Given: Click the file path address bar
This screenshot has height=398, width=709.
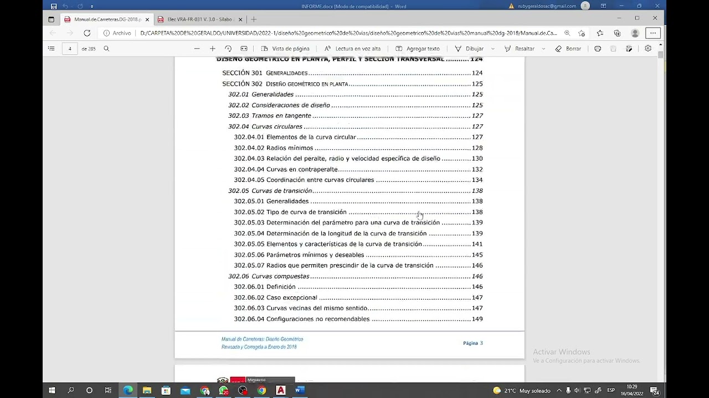Looking at the screenshot, I should (x=348, y=33).
